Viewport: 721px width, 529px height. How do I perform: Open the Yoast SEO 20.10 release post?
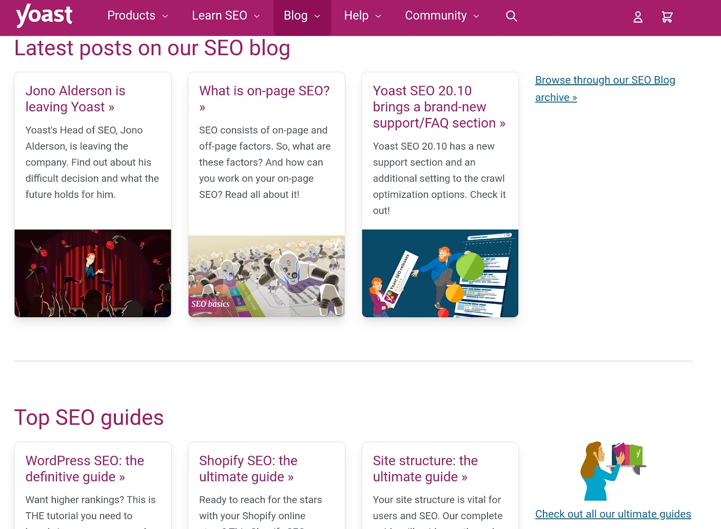point(438,107)
